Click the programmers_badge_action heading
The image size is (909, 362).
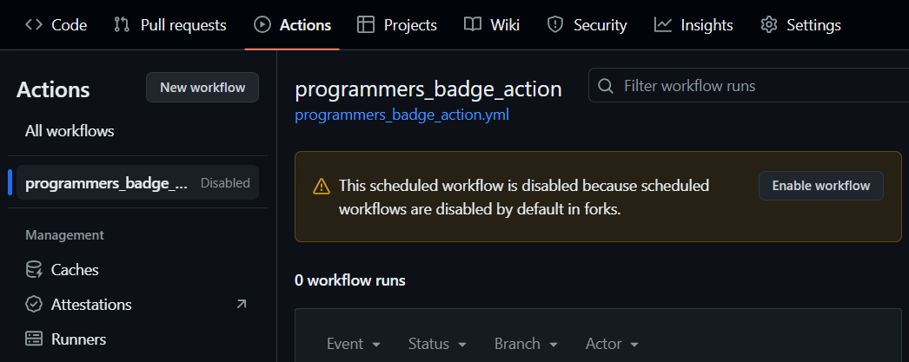tap(428, 89)
